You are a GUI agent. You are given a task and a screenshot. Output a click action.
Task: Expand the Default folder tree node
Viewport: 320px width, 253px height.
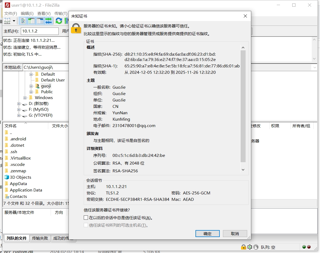click(x=31, y=74)
